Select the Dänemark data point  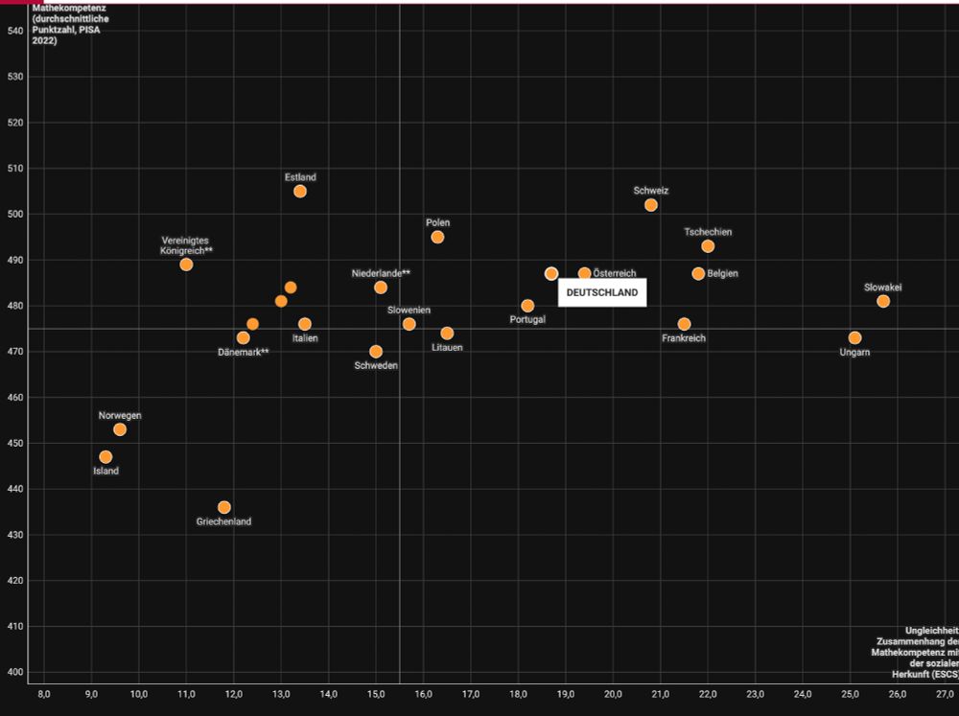pyautogui.click(x=243, y=338)
